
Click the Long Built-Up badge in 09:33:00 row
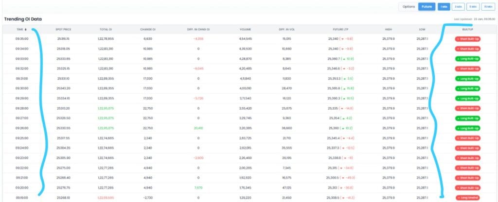pyautogui.click(x=467, y=58)
